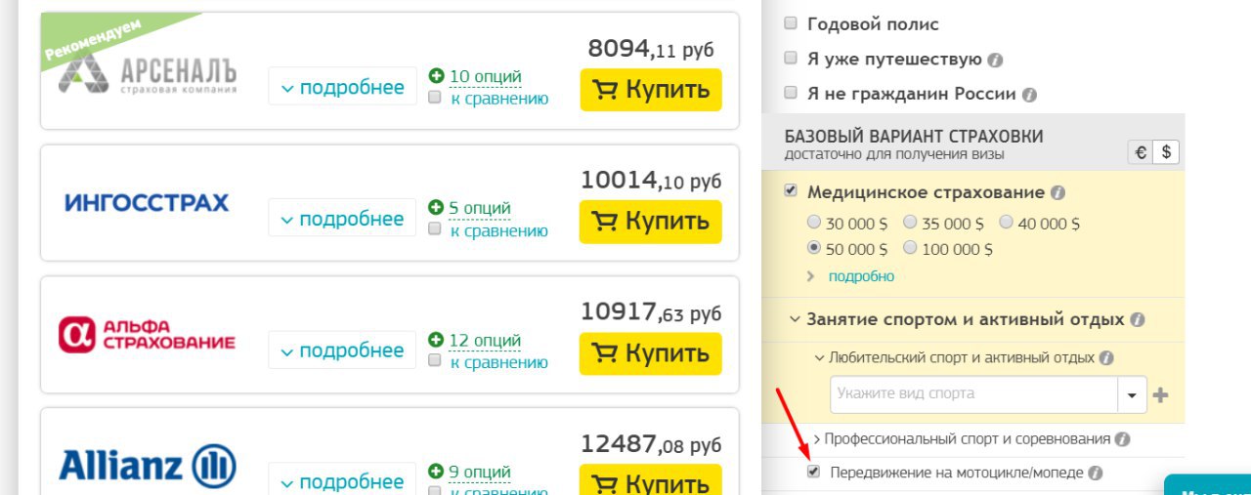Check 'Я не гражданин России' checkbox
The height and width of the screenshot is (495, 1251).
point(791,93)
